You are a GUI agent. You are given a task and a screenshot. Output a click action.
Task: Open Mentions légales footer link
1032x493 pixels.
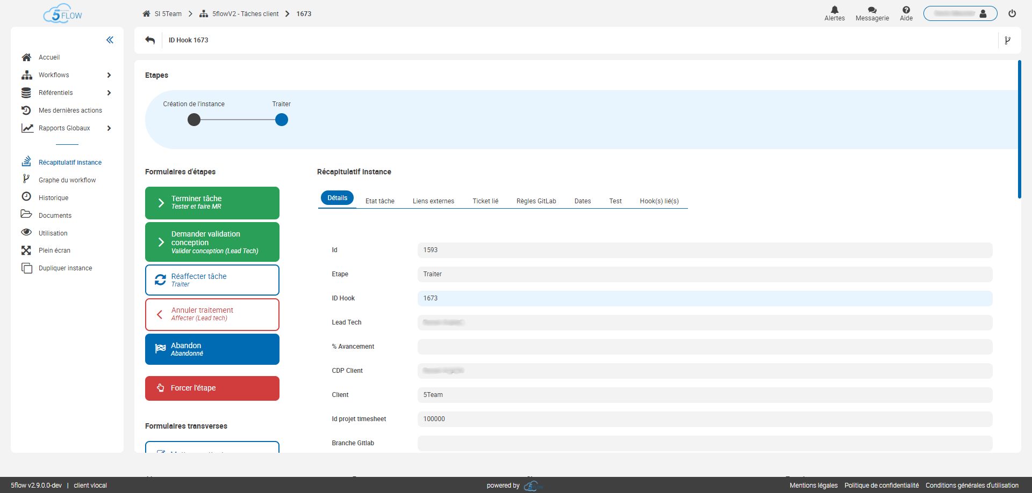click(x=813, y=485)
